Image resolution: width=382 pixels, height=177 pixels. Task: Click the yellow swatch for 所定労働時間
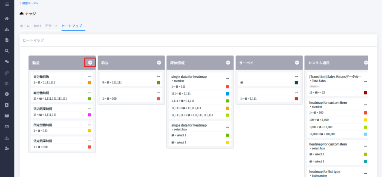(x=90, y=131)
